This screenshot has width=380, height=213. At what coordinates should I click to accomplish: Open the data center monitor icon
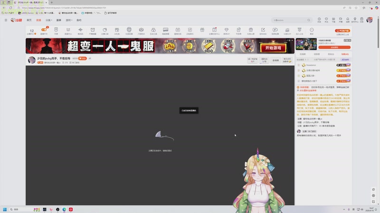68,31
